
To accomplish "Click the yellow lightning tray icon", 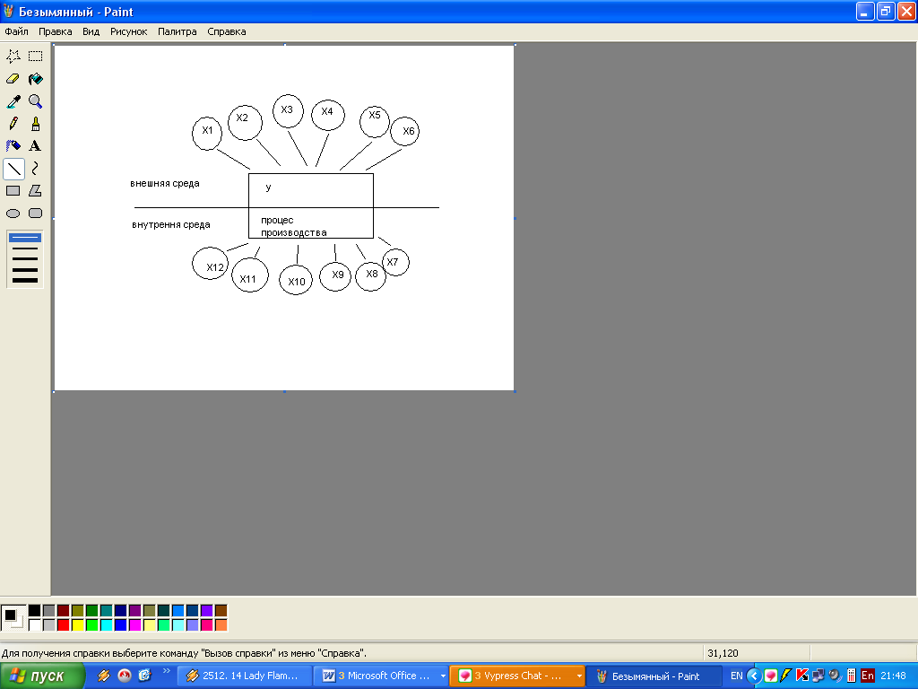I will click(786, 676).
